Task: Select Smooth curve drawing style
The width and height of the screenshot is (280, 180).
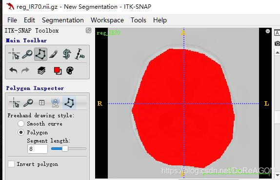Action: (x=21, y=124)
